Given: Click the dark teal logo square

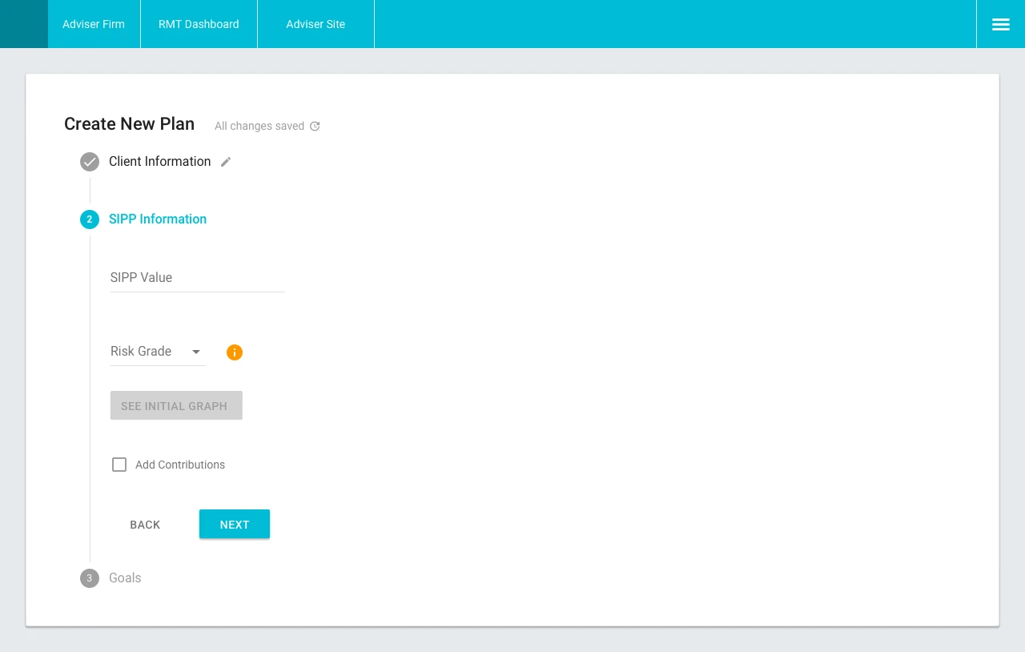Looking at the screenshot, I should pos(24,24).
